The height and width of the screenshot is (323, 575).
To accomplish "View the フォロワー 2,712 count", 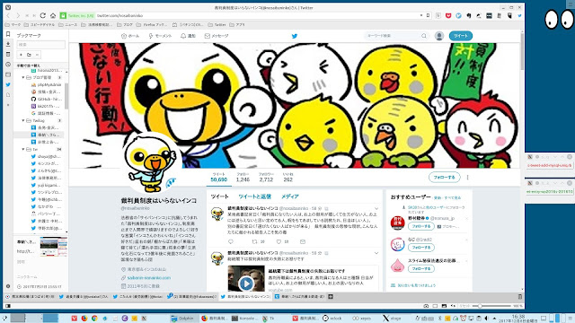I will [266, 178].
